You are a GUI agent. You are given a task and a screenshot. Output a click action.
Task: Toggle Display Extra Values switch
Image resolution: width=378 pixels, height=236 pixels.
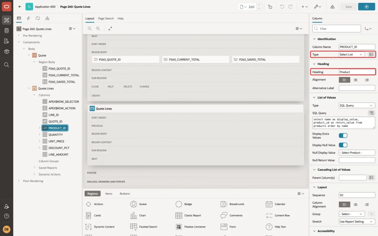click(343, 136)
